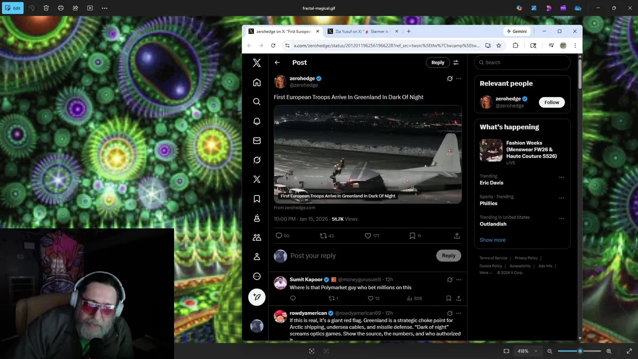This screenshot has height=359, width=638.
Task: Close the 'Zia Yusuf on X' tab
Action: tap(397, 31)
